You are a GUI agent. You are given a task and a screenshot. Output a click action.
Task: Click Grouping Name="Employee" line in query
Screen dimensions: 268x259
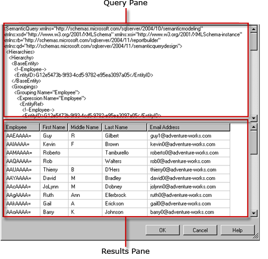pyautogui.click(x=47, y=92)
